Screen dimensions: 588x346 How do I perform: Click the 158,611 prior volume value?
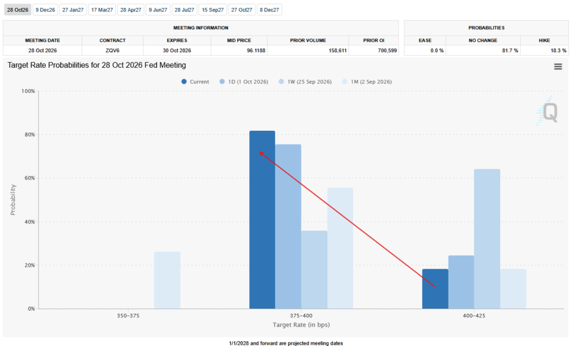[x=338, y=50]
